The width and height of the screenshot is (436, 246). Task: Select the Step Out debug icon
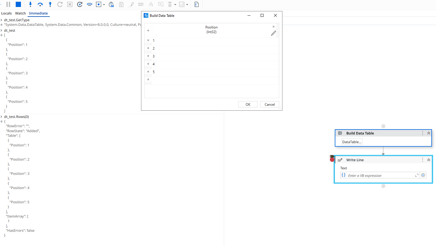[50, 4]
